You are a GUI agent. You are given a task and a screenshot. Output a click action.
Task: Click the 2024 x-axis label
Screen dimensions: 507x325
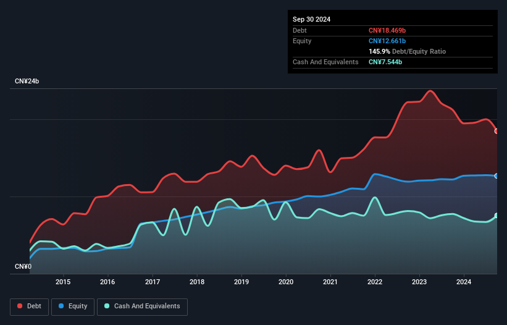click(x=464, y=282)
